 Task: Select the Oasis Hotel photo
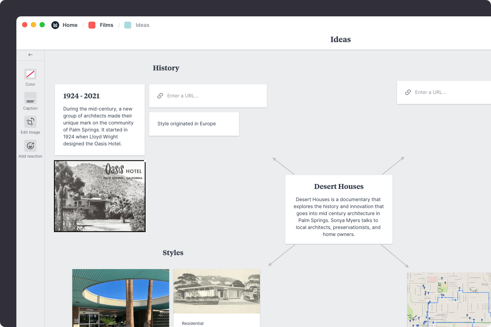point(100,196)
